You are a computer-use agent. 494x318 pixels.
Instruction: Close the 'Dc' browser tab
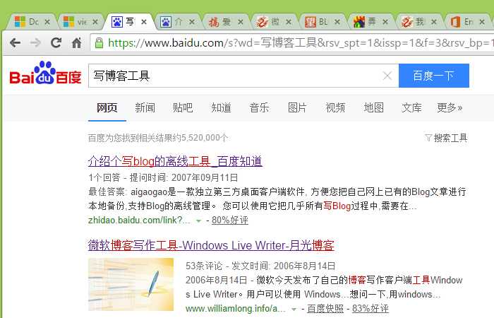click(x=47, y=22)
